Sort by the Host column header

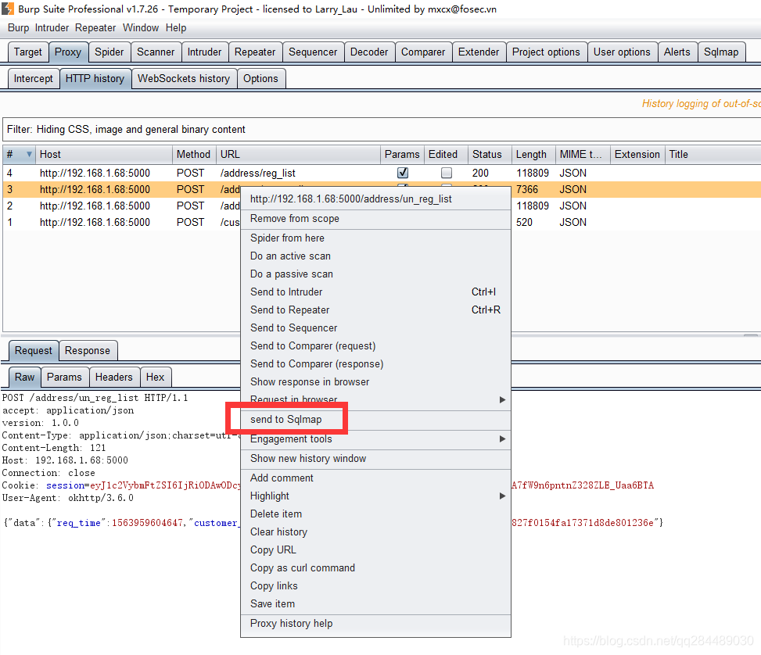104,154
